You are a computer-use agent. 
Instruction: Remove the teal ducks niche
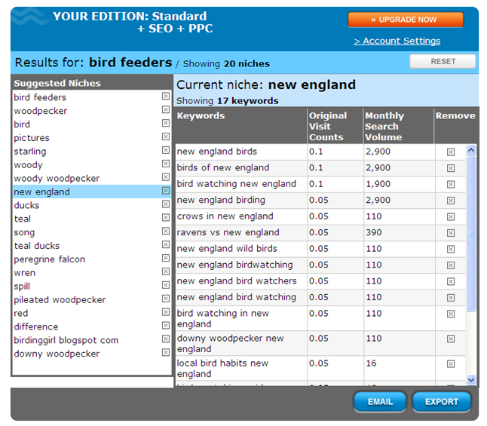tap(166, 244)
